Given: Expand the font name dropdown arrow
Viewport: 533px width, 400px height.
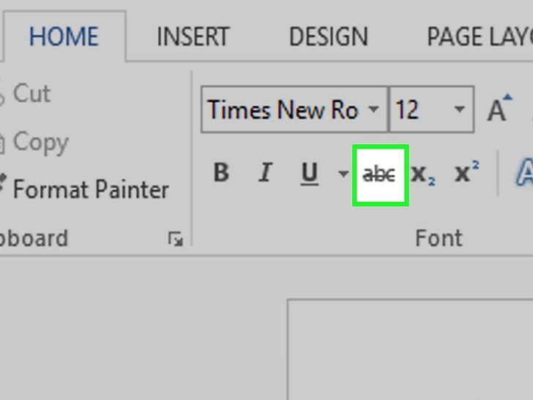Looking at the screenshot, I should pos(373,110).
